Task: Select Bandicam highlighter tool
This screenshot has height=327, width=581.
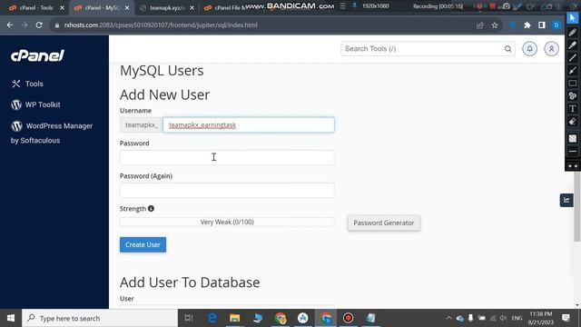Action: pos(573,45)
